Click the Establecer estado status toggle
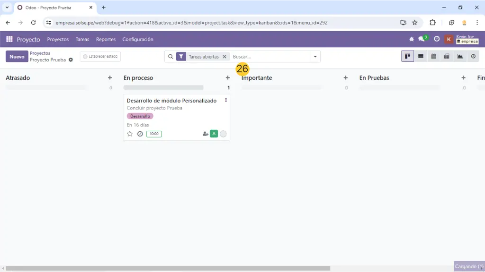Screen dimensions: 485x272 click(x=100, y=57)
